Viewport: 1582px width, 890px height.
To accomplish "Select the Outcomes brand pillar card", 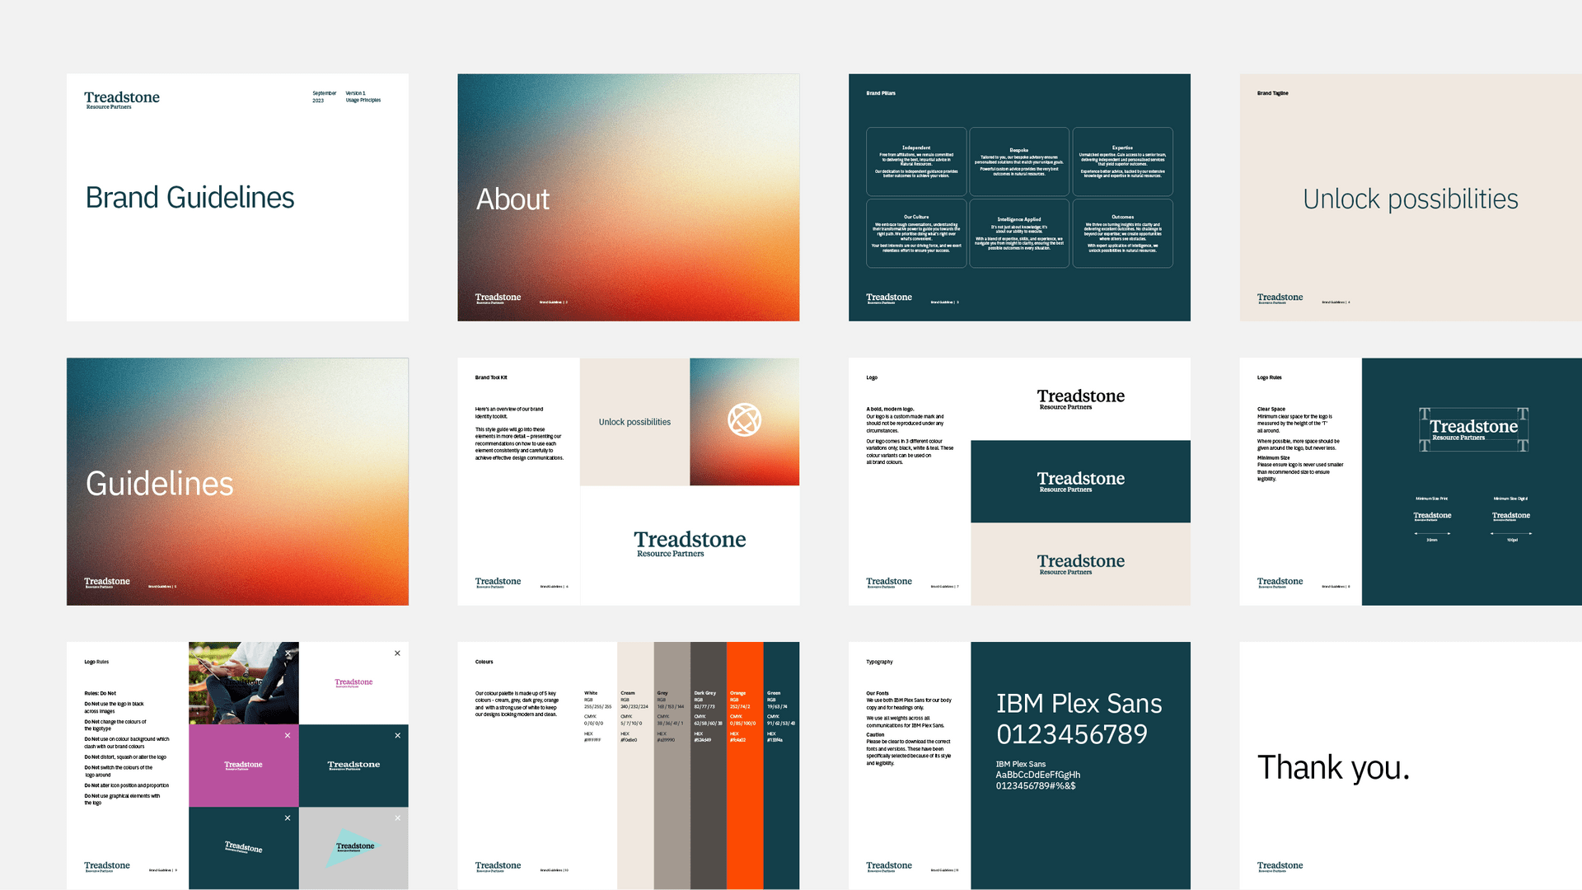I will point(1122,233).
